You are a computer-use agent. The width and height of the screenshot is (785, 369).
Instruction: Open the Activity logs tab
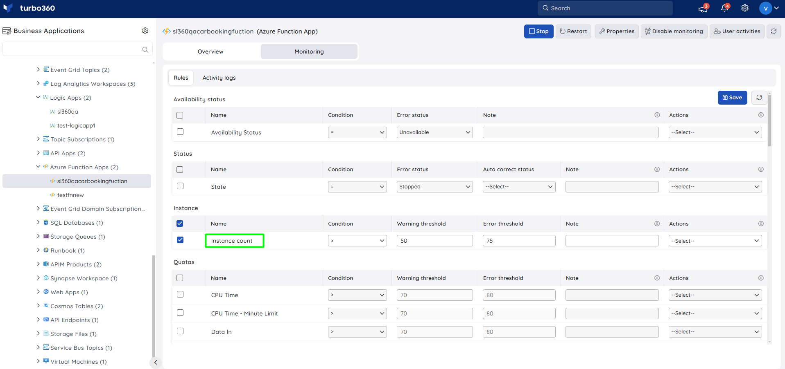point(219,78)
